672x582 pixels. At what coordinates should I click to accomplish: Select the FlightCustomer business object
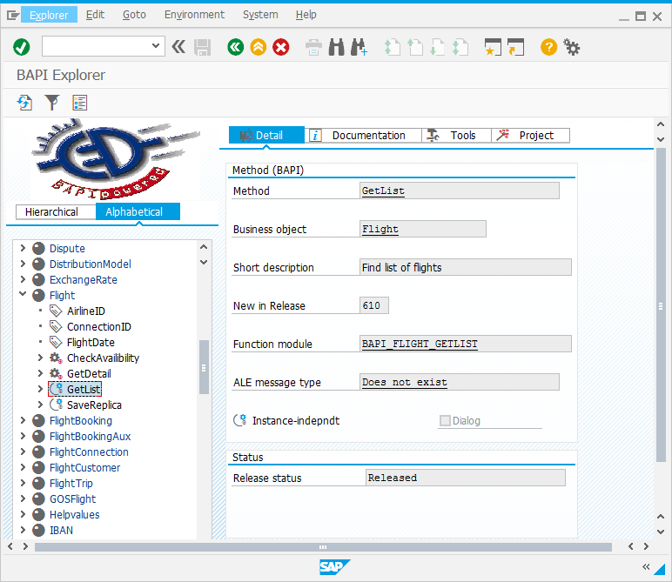tap(84, 468)
